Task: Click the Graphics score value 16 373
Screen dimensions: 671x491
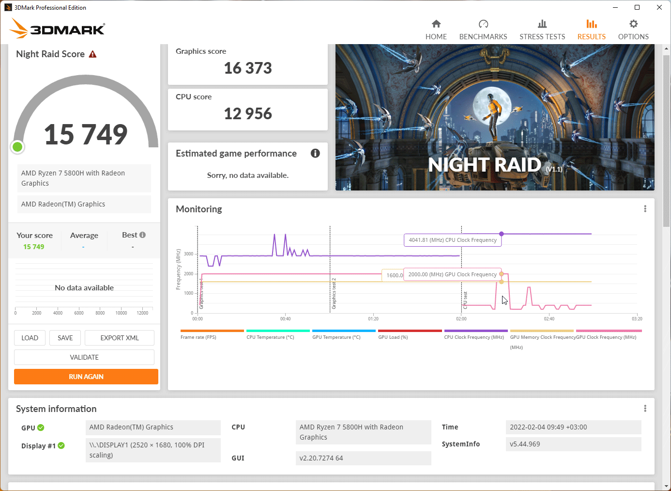Action: tap(248, 68)
